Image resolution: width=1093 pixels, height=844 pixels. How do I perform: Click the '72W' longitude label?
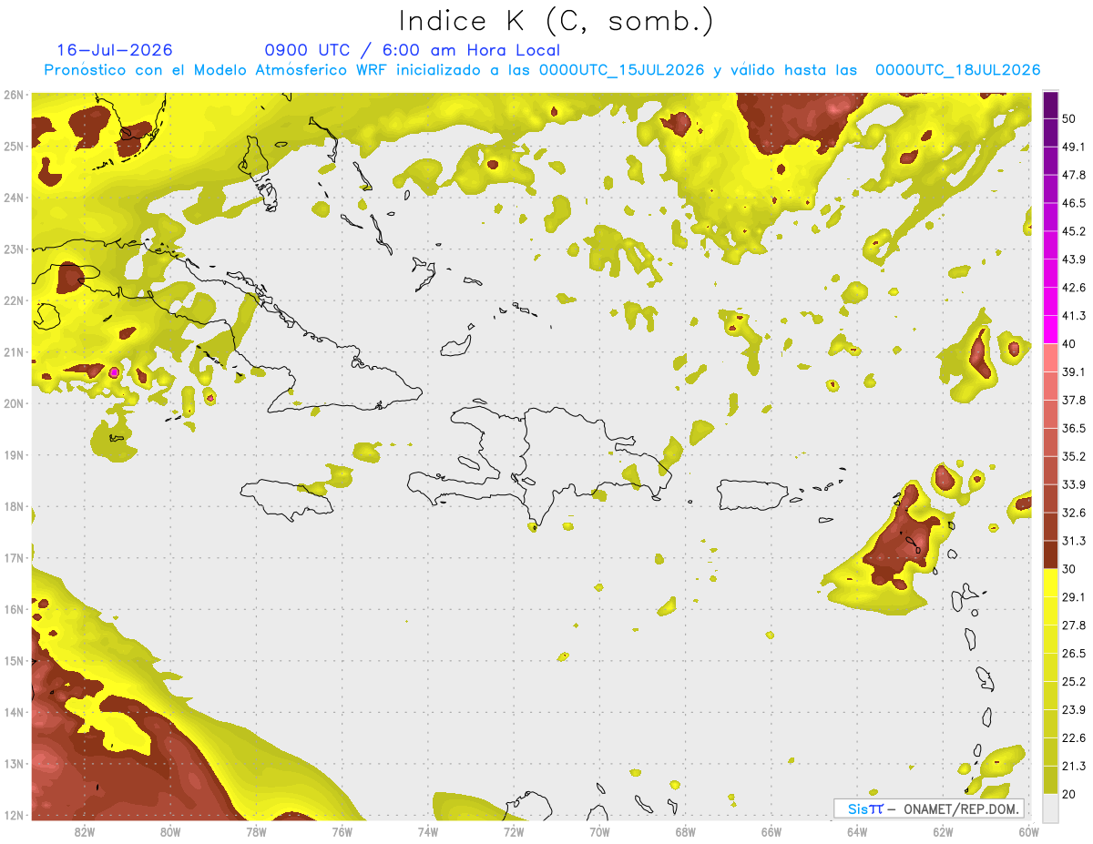(514, 831)
